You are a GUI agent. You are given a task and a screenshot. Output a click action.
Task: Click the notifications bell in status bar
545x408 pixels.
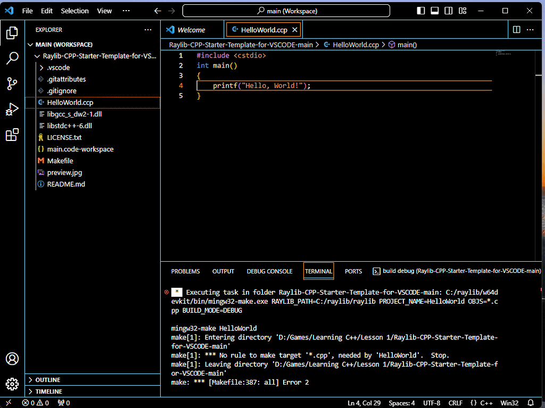[531, 403]
